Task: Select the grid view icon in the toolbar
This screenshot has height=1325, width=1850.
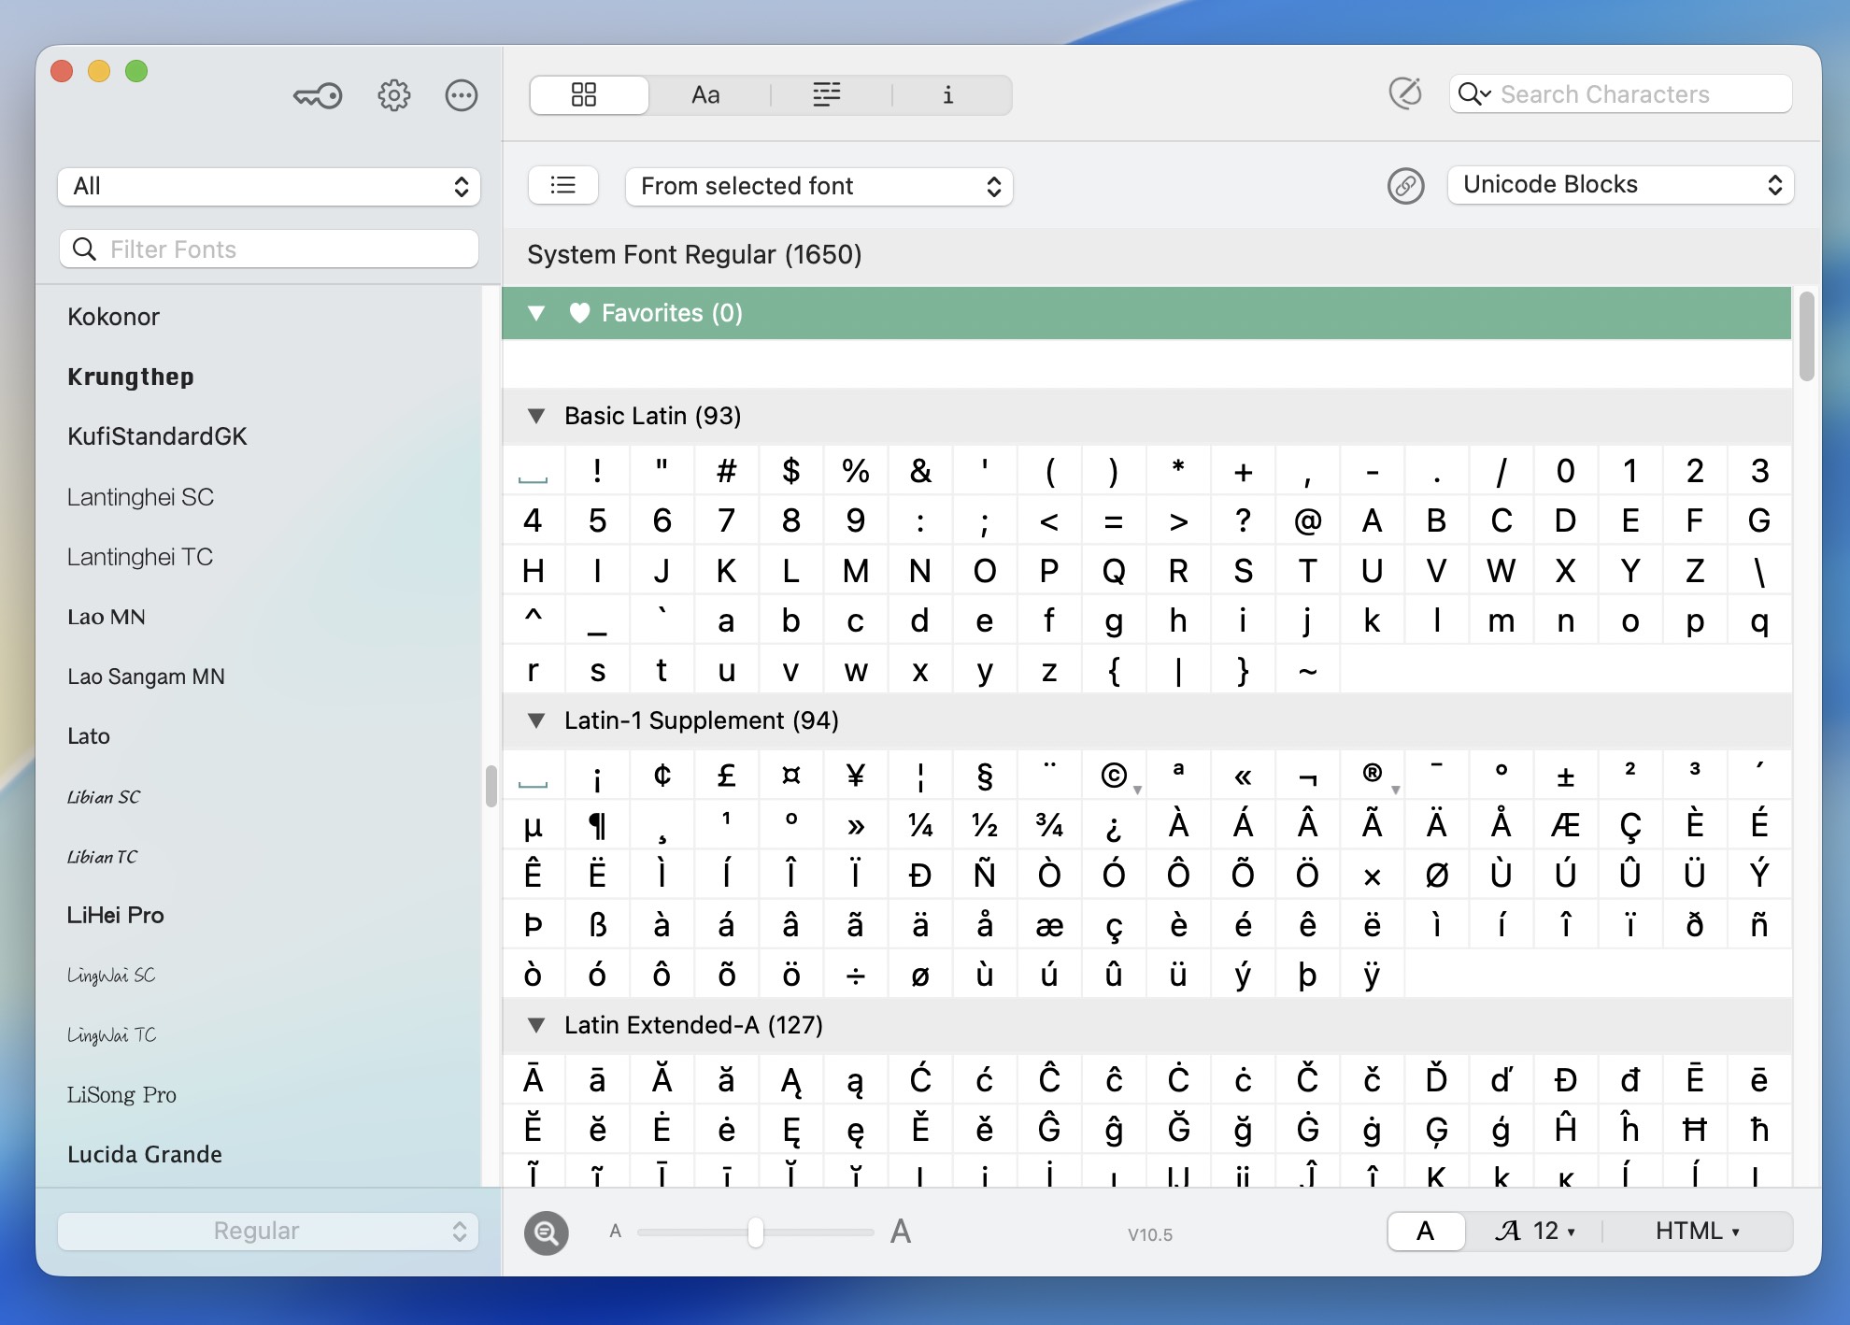Action: pos(588,94)
